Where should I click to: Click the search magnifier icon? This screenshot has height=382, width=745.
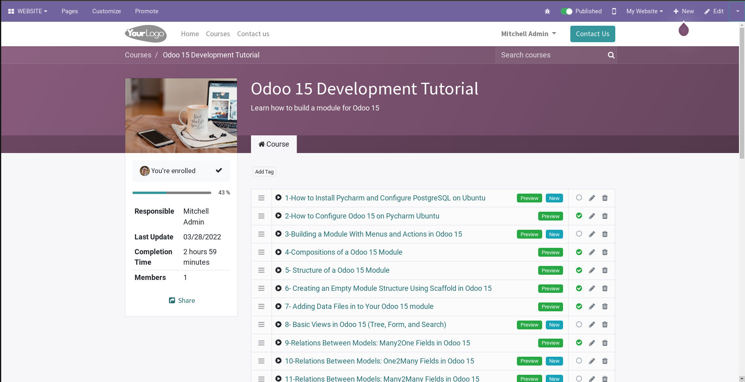pos(611,55)
